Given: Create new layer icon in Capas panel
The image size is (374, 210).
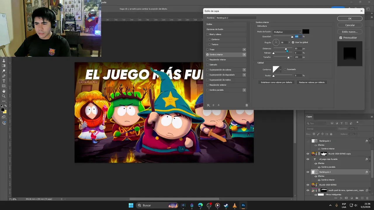Looking at the screenshot, I should pyautogui.click(x=362, y=198).
